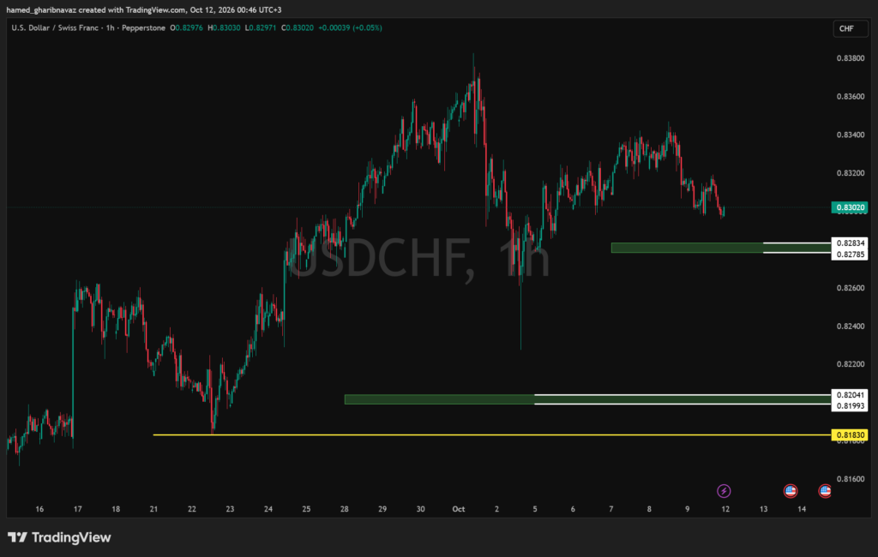The height and width of the screenshot is (557, 878).
Task: Select the 0.81993 zone price label
Action: [x=850, y=406]
